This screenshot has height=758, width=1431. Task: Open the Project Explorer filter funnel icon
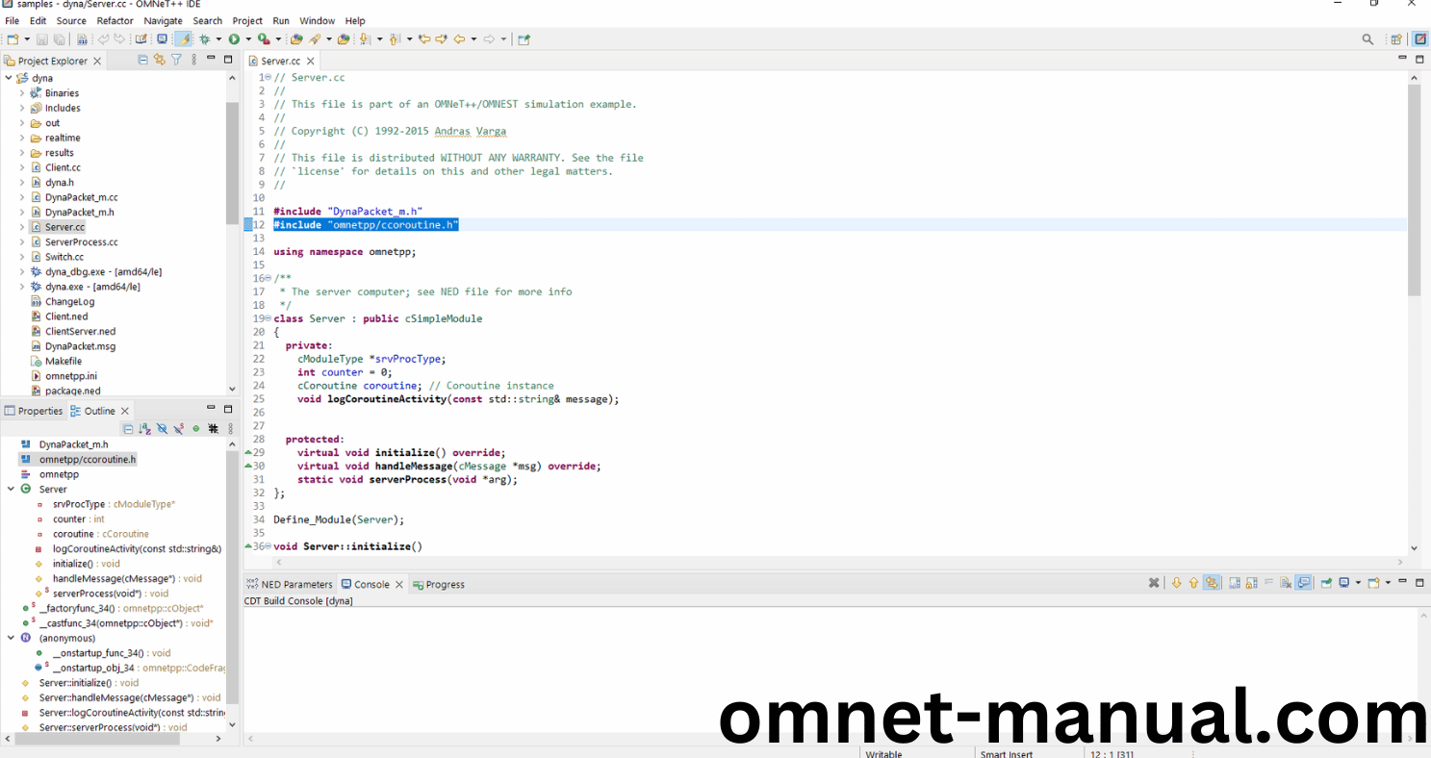(176, 60)
